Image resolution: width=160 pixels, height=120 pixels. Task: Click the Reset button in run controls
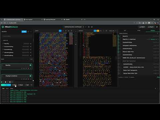click(x=21, y=85)
